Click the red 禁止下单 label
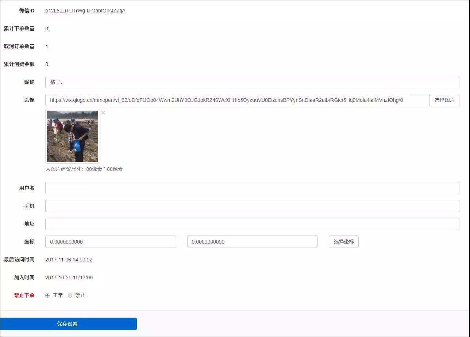This screenshot has width=470, height=337. 24,295
